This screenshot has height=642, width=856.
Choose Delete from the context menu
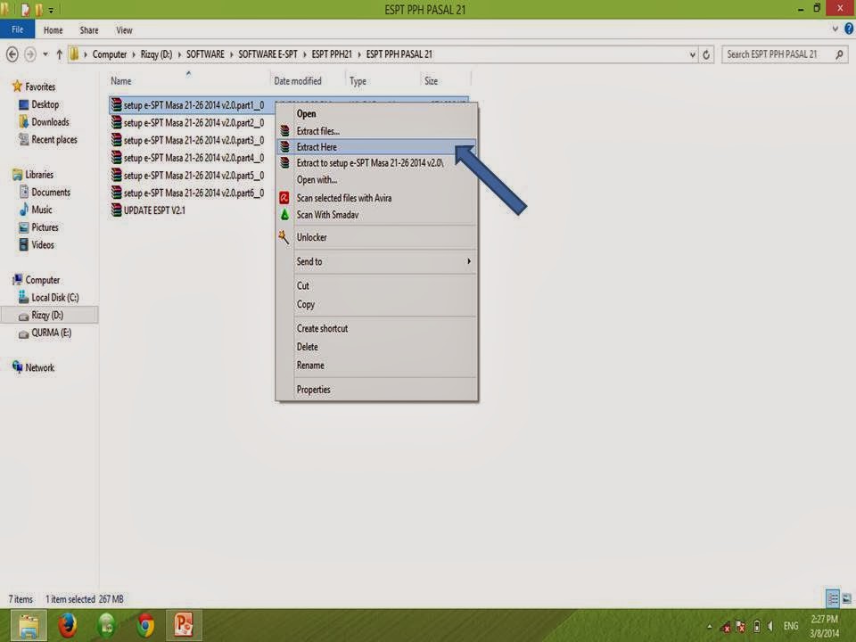pos(376,347)
